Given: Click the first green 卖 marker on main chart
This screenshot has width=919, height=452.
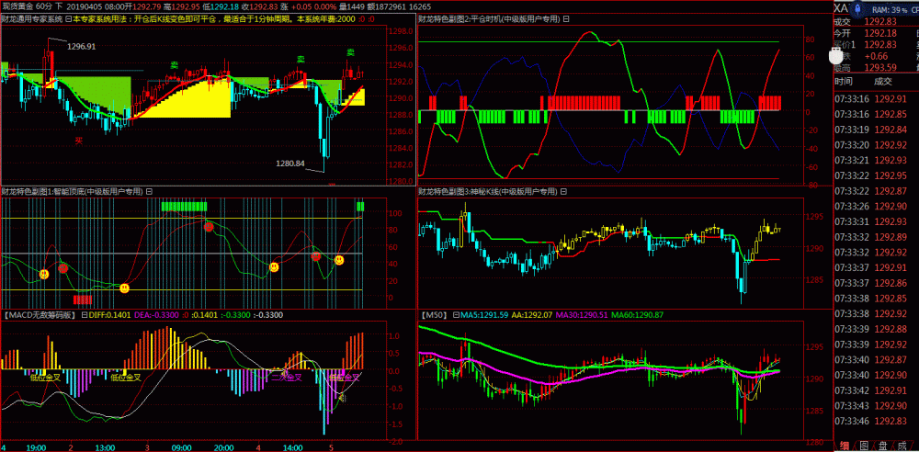Looking at the screenshot, I should [174, 65].
